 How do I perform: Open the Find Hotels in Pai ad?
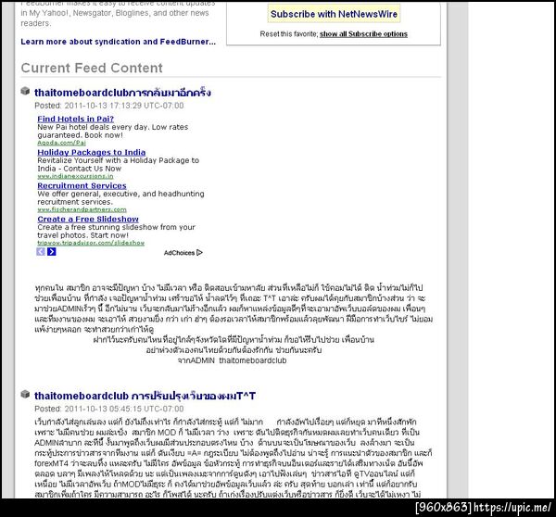coord(76,119)
